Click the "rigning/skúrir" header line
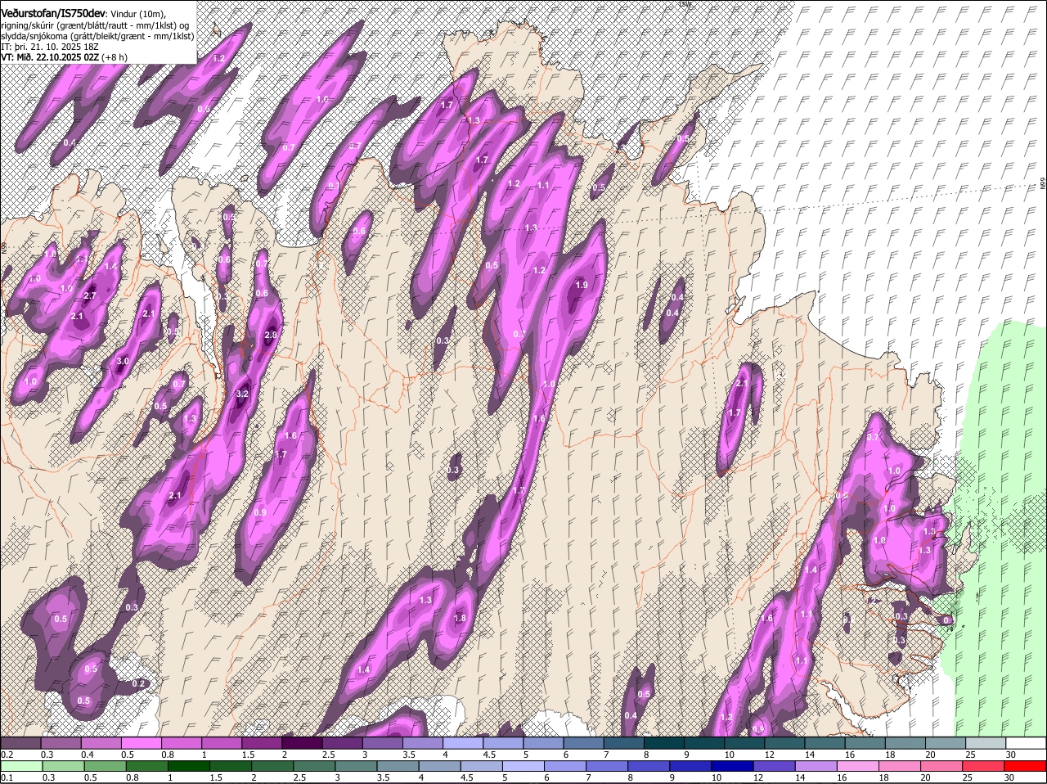 (x=96, y=25)
